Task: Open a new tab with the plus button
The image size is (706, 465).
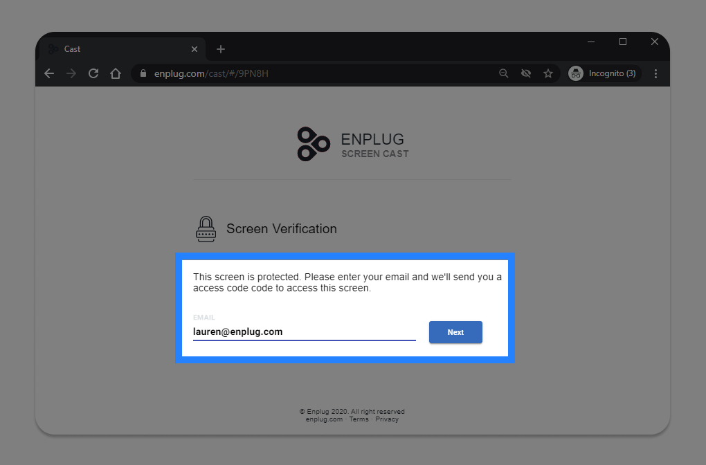Action: [221, 49]
